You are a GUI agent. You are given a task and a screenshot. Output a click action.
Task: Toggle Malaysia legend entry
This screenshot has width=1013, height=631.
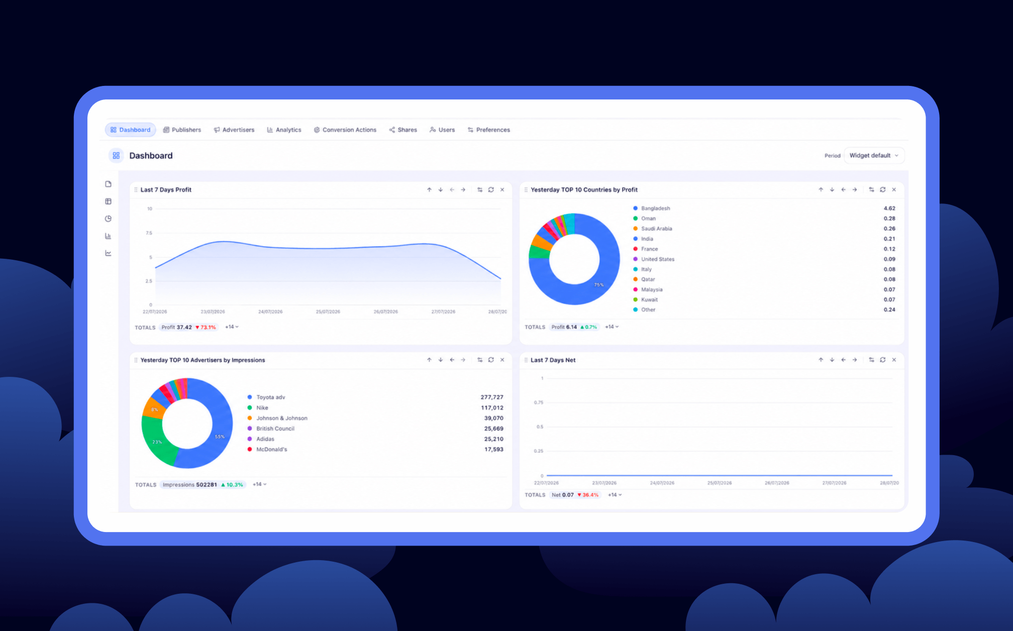[648, 289]
